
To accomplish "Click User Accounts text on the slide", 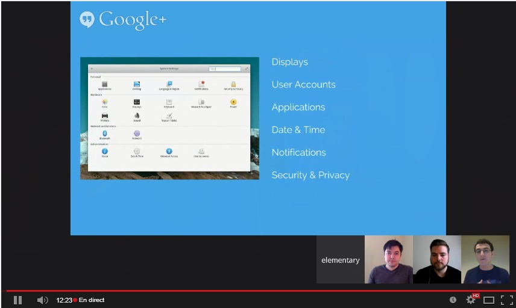I will (304, 85).
